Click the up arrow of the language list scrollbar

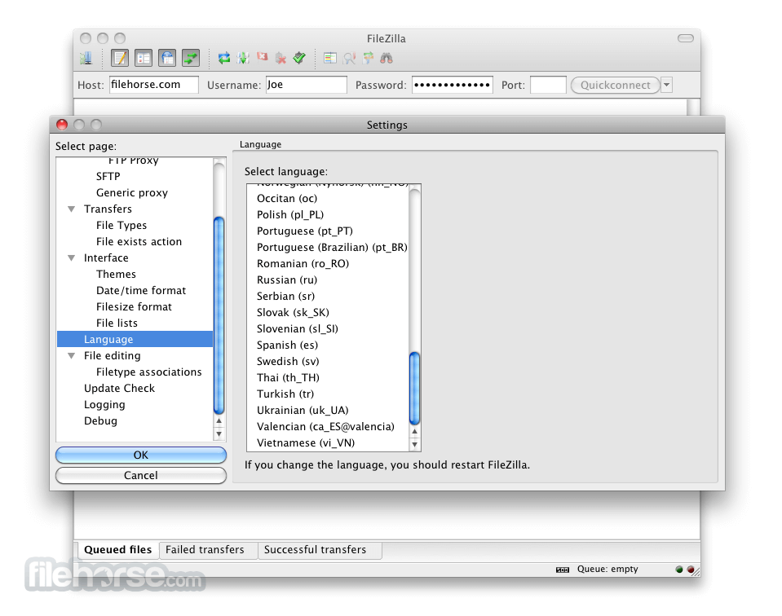coord(414,431)
